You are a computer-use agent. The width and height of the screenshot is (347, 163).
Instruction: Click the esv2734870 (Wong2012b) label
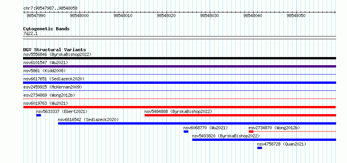[274, 128]
